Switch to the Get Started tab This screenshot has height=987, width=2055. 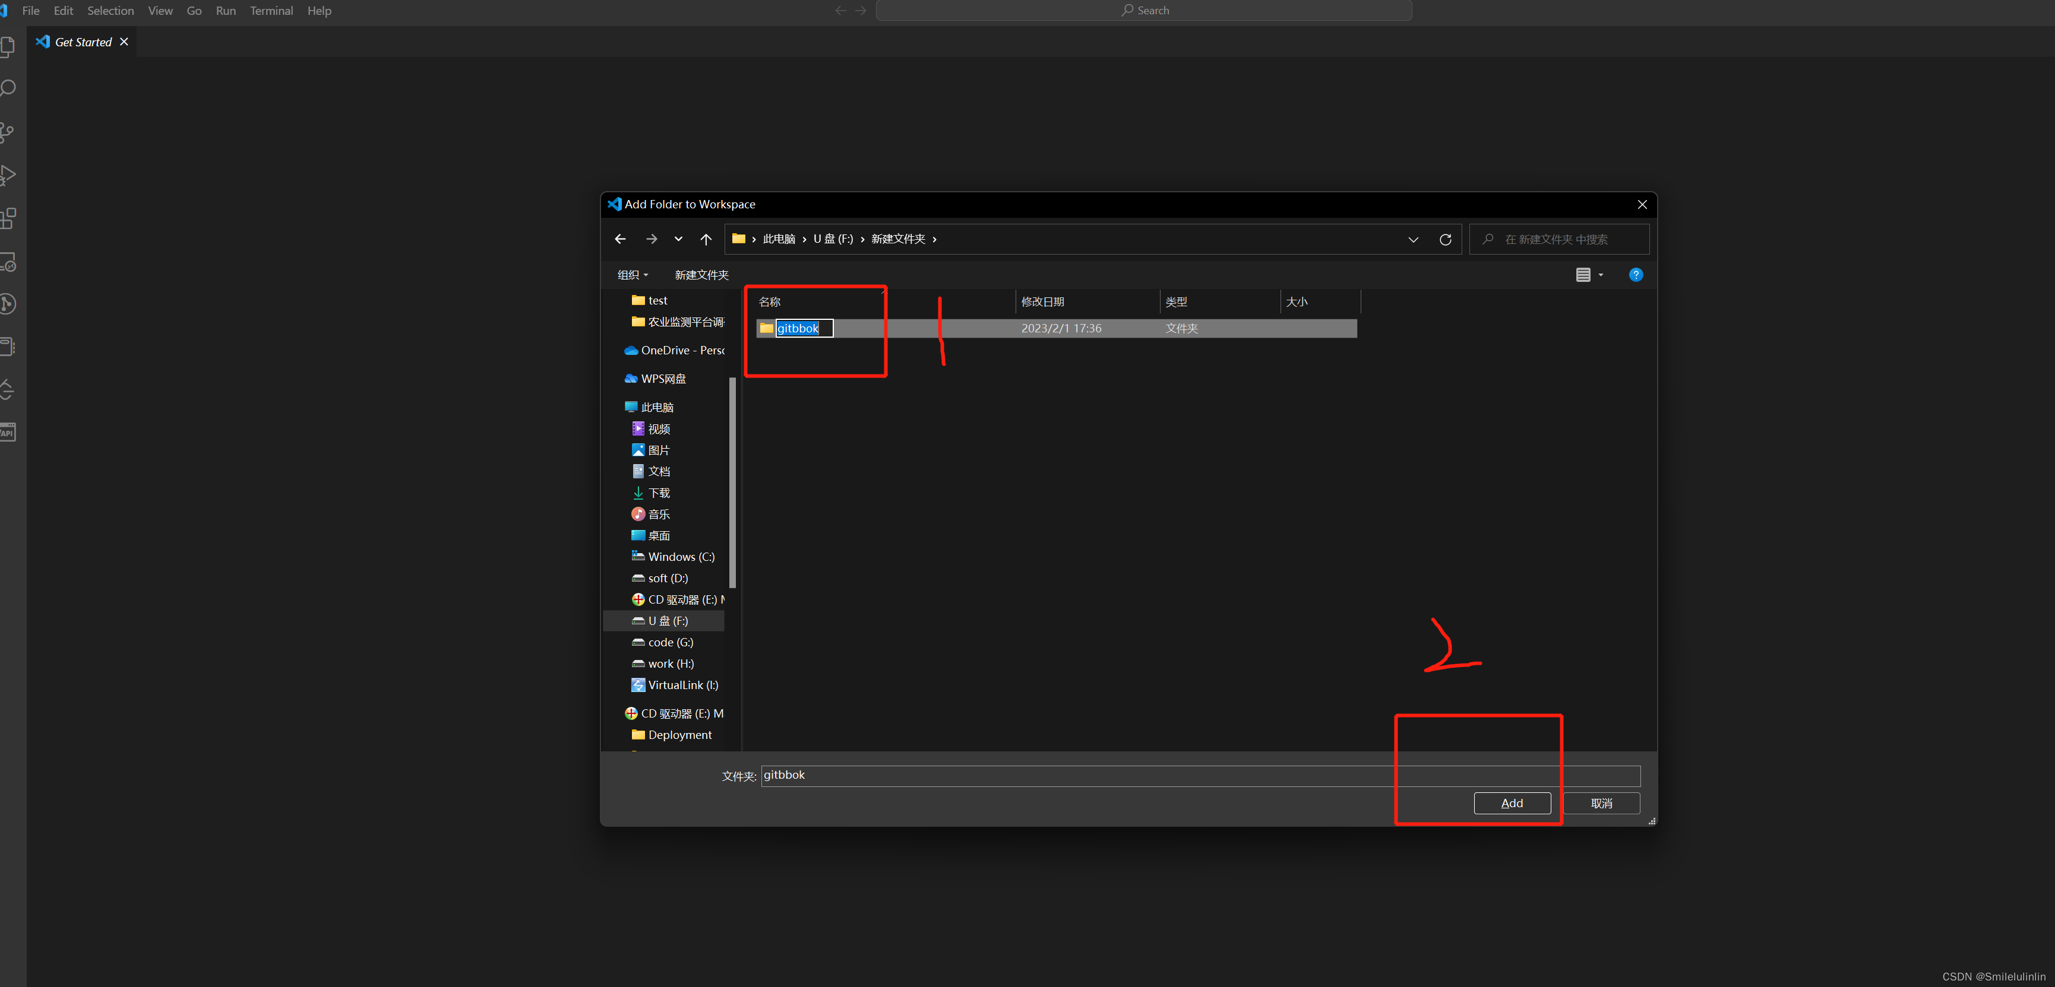(82, 42)
